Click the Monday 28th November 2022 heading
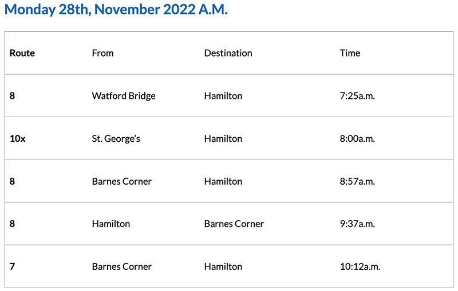Screen dimensions: 458x291 pyautogui.click(x=116, y=10)
